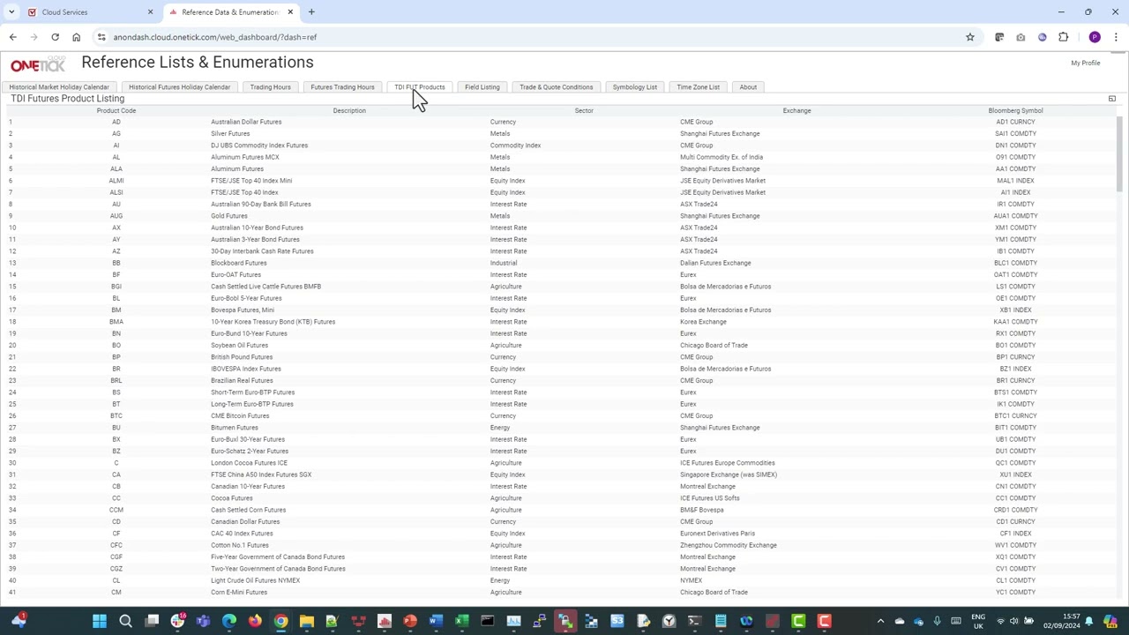Open File Explorer from taskbar

306,622
